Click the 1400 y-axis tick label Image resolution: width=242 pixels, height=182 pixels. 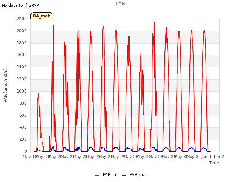click(22, 67)
